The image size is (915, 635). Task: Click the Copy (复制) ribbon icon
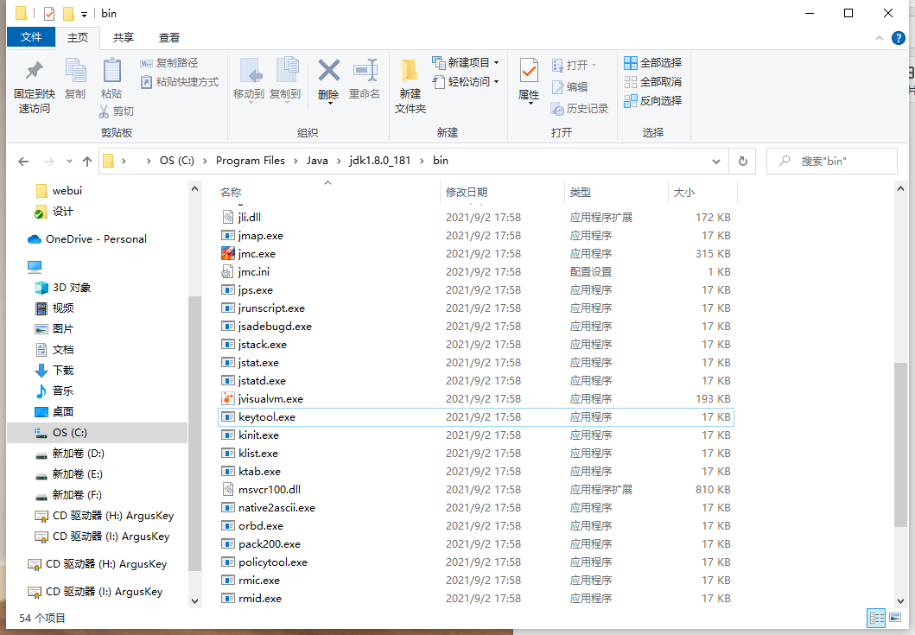(x=75, y=71)
